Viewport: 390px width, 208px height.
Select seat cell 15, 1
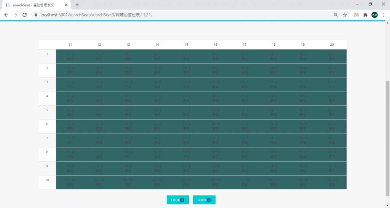click(186, 56)
